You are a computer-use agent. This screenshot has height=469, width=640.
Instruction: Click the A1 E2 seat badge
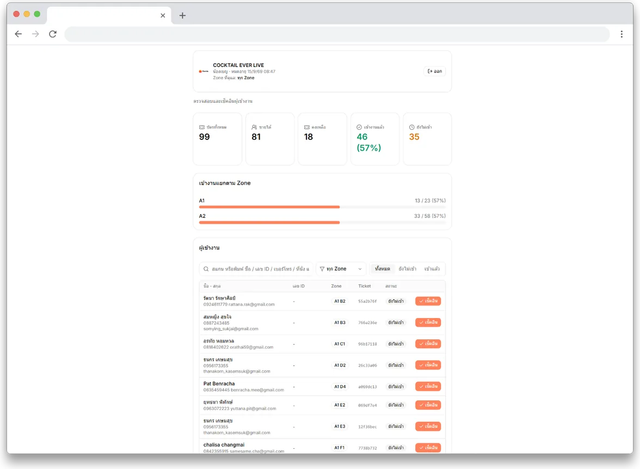click(x=340, y=405)
